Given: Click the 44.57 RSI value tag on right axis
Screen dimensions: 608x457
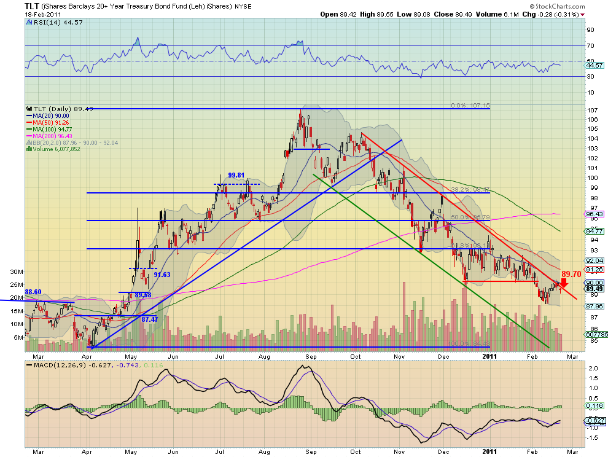Looking at the screenshot, I should 594,66.
